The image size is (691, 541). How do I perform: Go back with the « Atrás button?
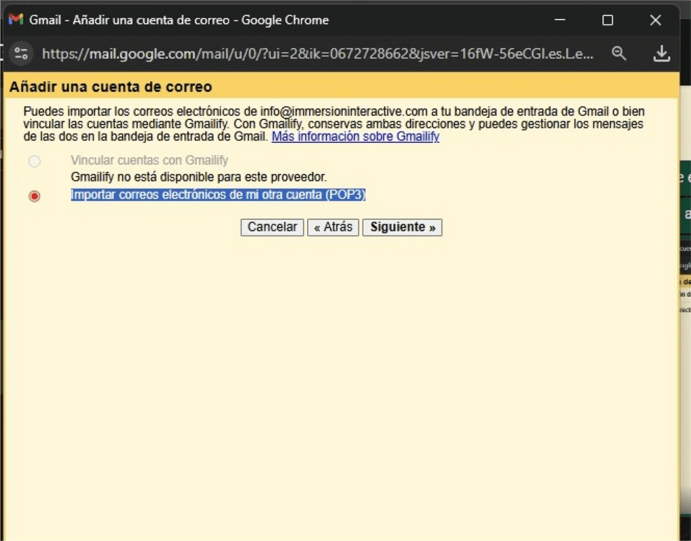click(x=333, y=227)
